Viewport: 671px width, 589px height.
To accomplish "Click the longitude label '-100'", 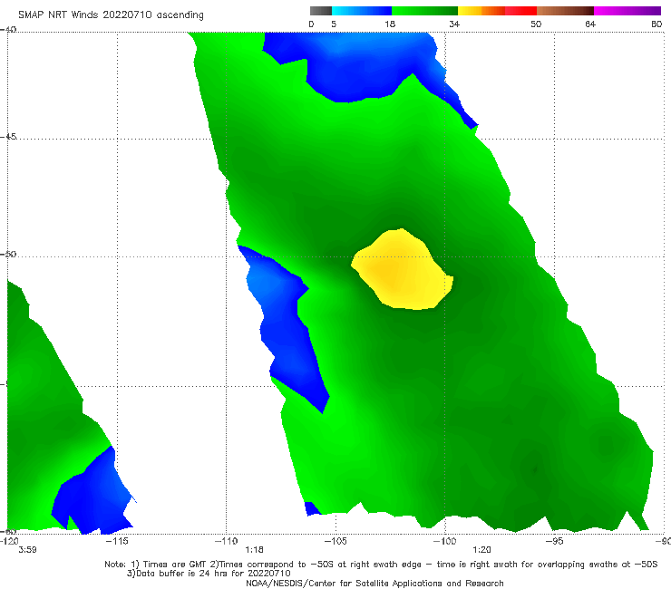I will pos(444,541).
